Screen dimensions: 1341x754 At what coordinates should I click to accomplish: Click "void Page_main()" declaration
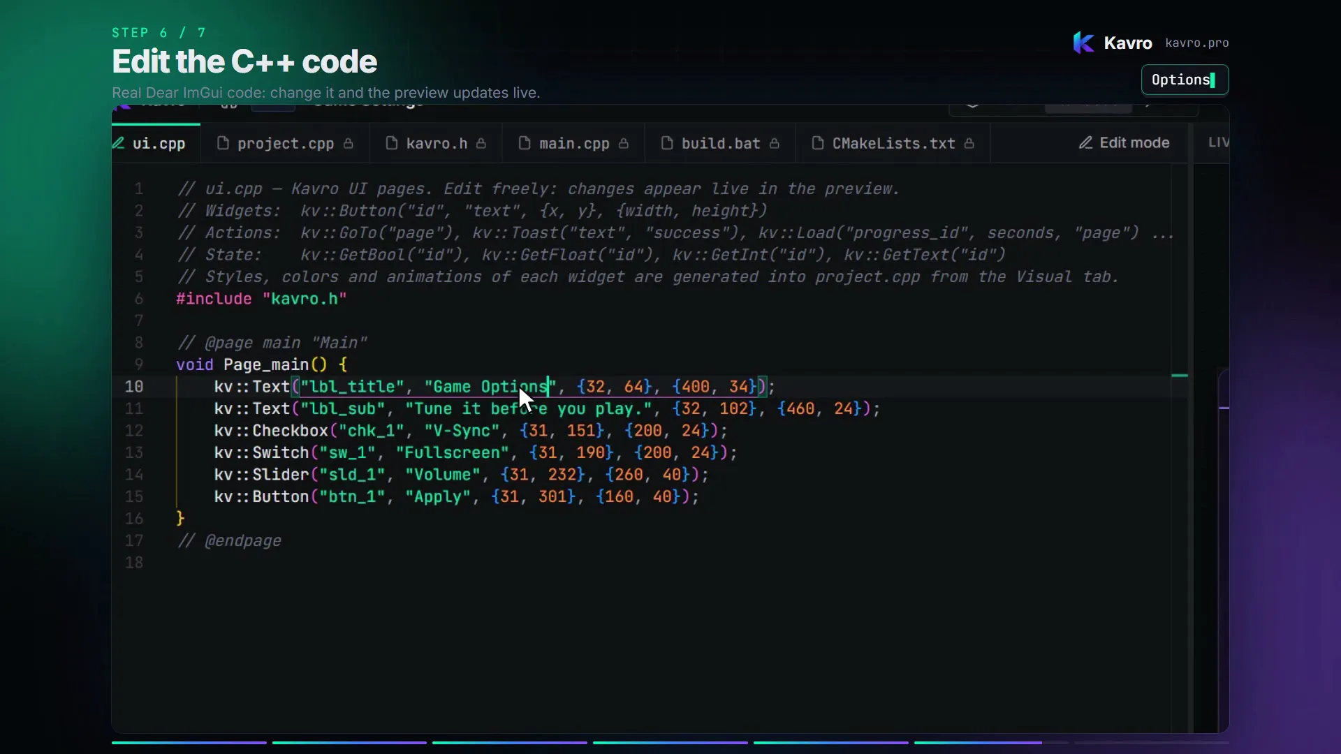point(261,364)
